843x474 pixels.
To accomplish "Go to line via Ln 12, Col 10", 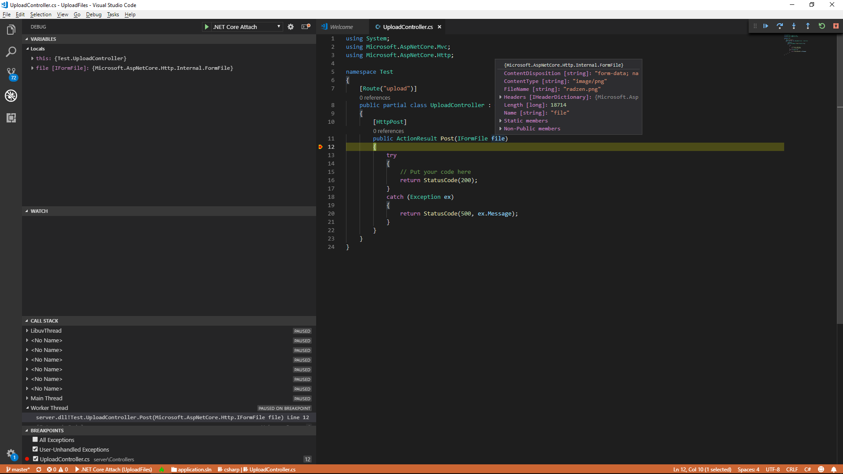I will click(702, 469).
